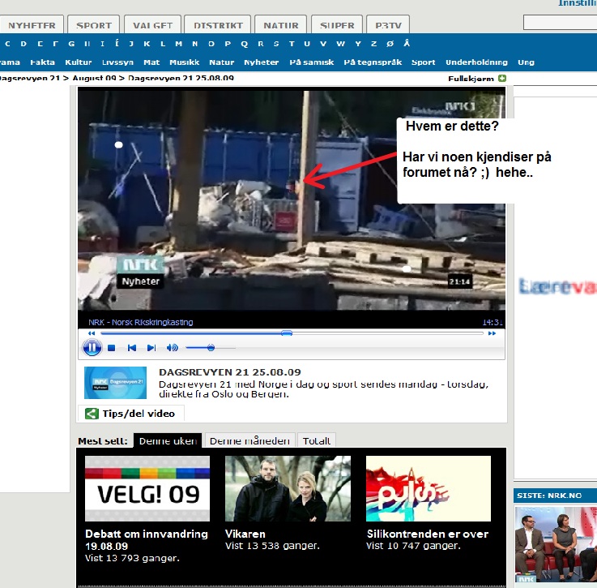Click the 'Vist 13 793 ganger.' text
This screenshot has height=588, width=597.
(132, 558)
